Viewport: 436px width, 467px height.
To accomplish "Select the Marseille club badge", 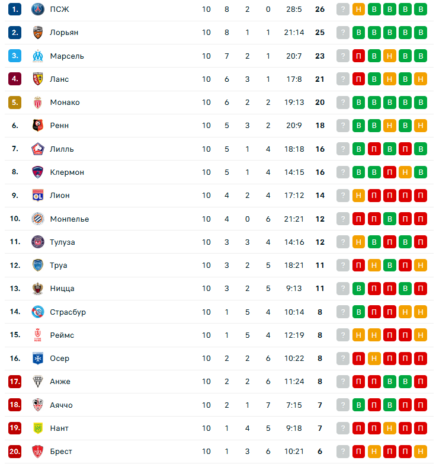I will tap(38, 56).
